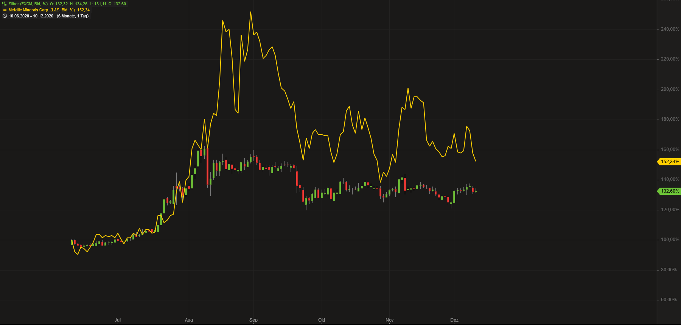The image size is (681, 325).
Task: Click the (6 Monate, 1 Tag) period text
Action: 73,16
